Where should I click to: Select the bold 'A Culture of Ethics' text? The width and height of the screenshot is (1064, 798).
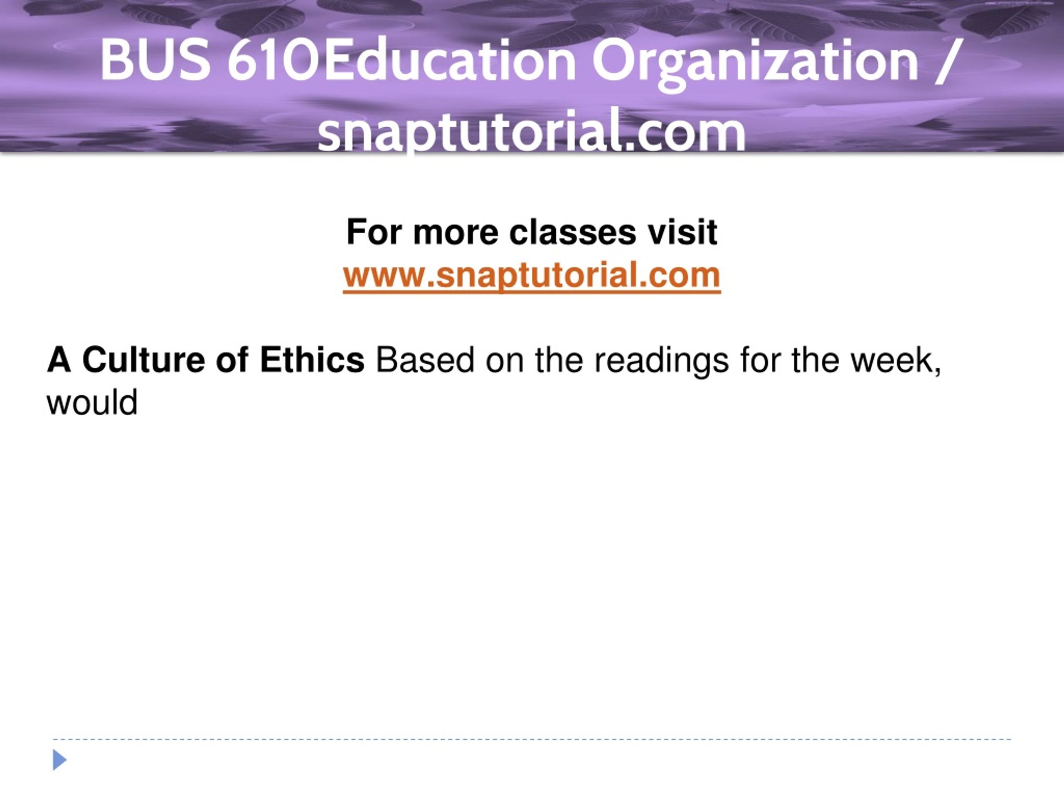[206, 360]
